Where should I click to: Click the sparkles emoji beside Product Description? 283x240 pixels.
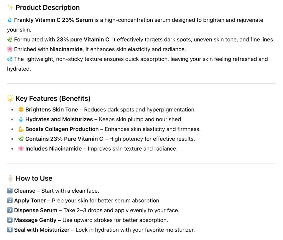pos(10,8)
